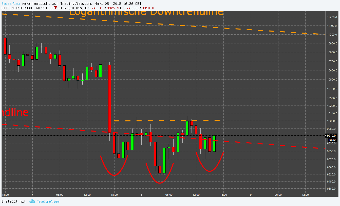The height and width of the screenshot is (206, 340).
Task: Click the 10700.0 price axis label
Action: tap(332, 61)
